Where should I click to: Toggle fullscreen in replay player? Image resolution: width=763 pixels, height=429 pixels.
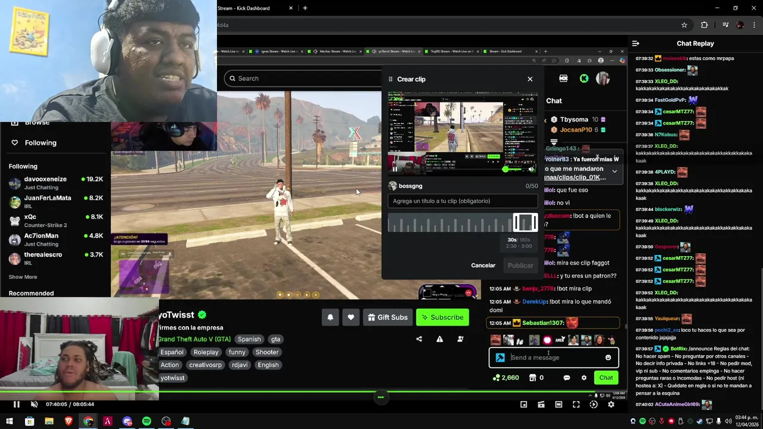tap(576, 405)
